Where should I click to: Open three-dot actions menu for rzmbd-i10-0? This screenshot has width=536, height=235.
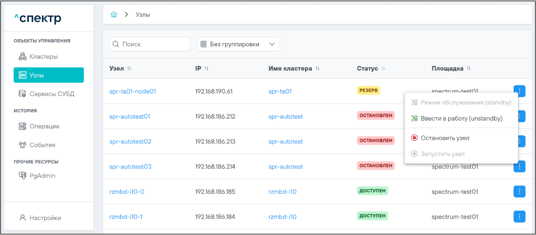(519, 192)
